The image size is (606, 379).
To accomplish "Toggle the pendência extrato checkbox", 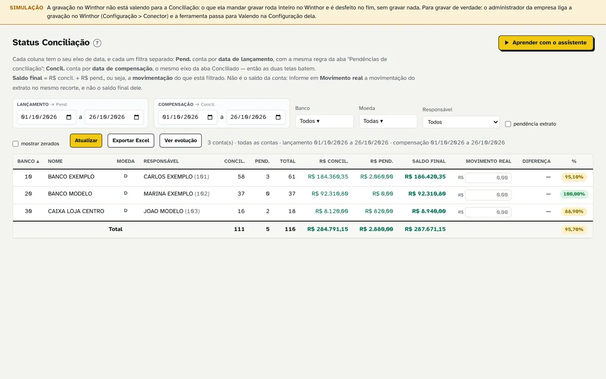I will click(x=508, y=124).
